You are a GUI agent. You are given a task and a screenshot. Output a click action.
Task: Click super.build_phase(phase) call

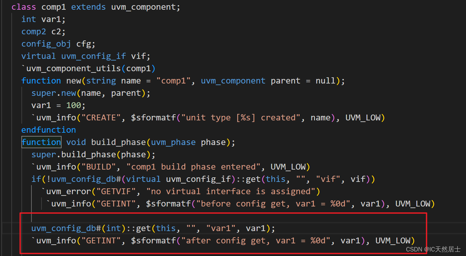click(x=92, y=154)
